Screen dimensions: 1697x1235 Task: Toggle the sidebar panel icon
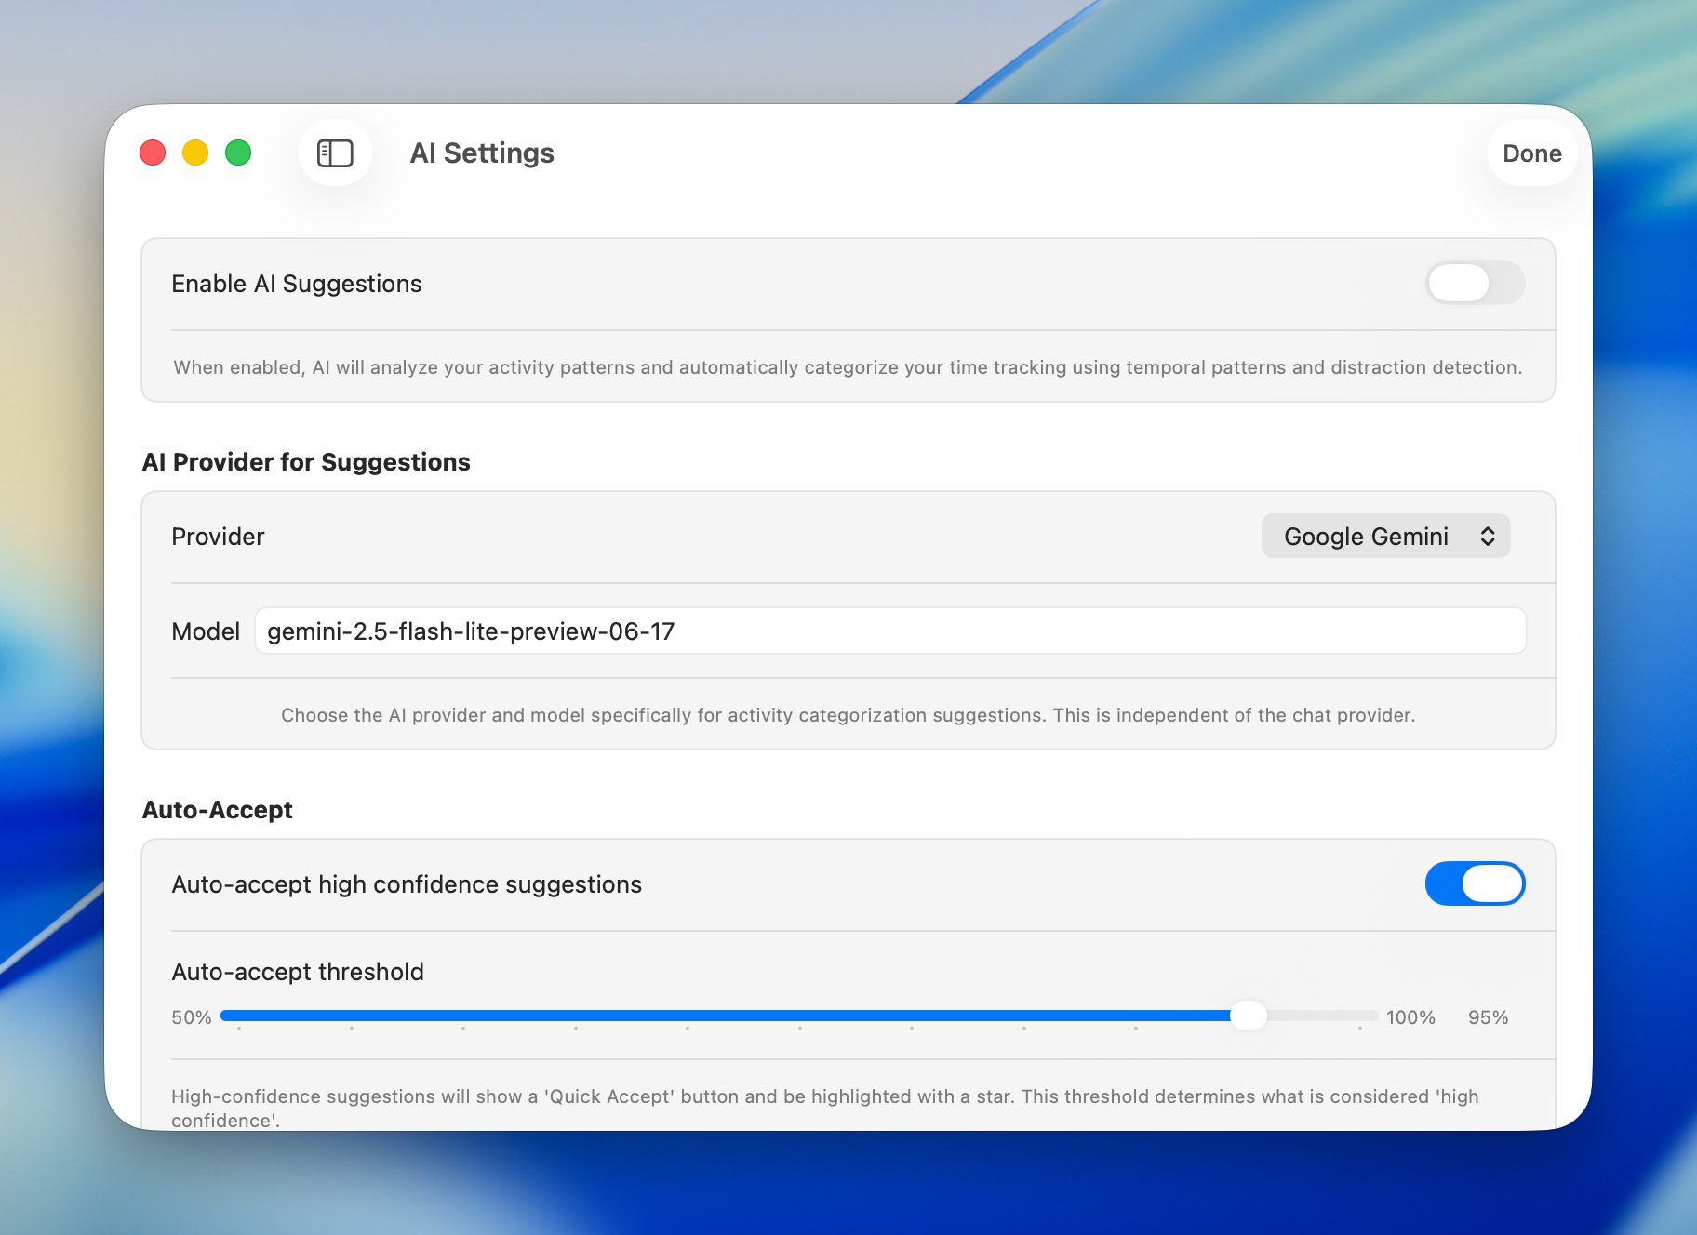click(335, 153)
